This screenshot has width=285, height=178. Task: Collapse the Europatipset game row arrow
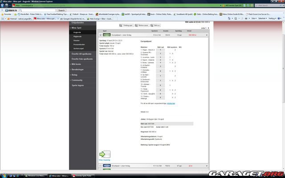click(206, 34)
